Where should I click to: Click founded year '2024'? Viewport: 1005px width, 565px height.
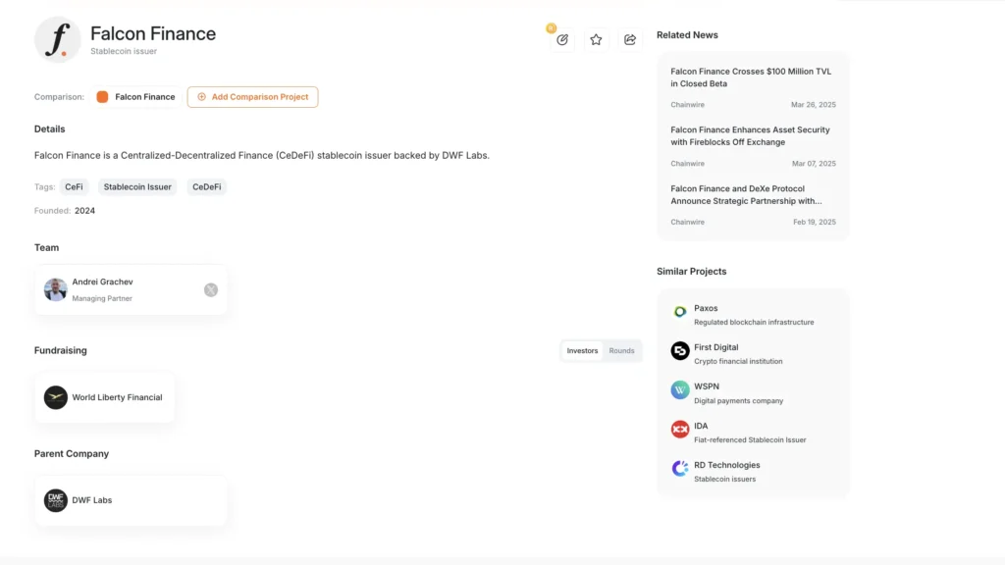(84, 211)
